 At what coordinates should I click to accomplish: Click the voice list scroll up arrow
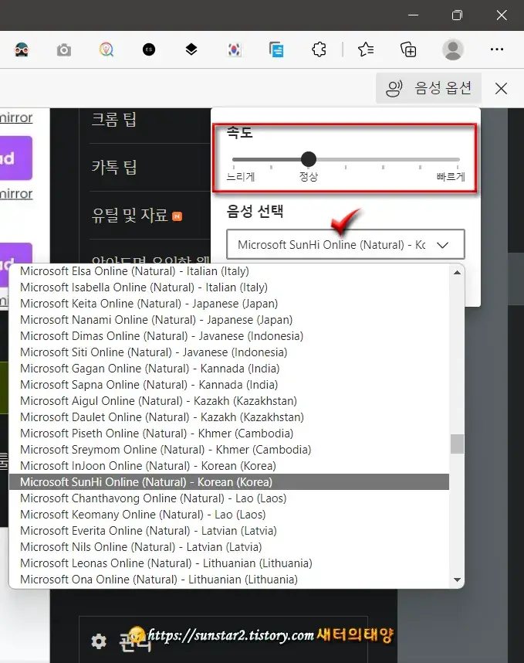point(457,273)
